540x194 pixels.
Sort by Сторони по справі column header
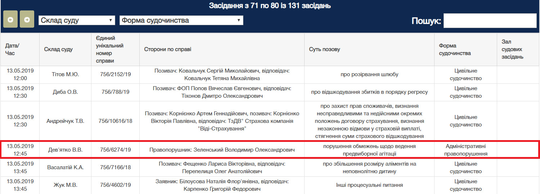click(x=222, y=50)
